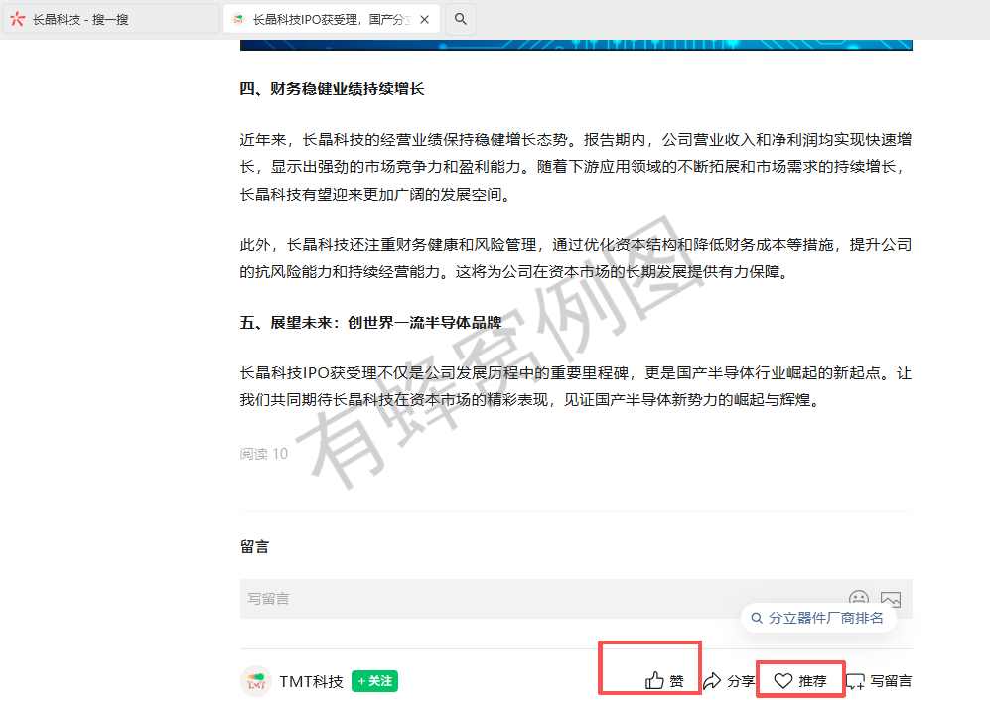Close the 长晶科技IPO获受理 tab

(425, 20)
